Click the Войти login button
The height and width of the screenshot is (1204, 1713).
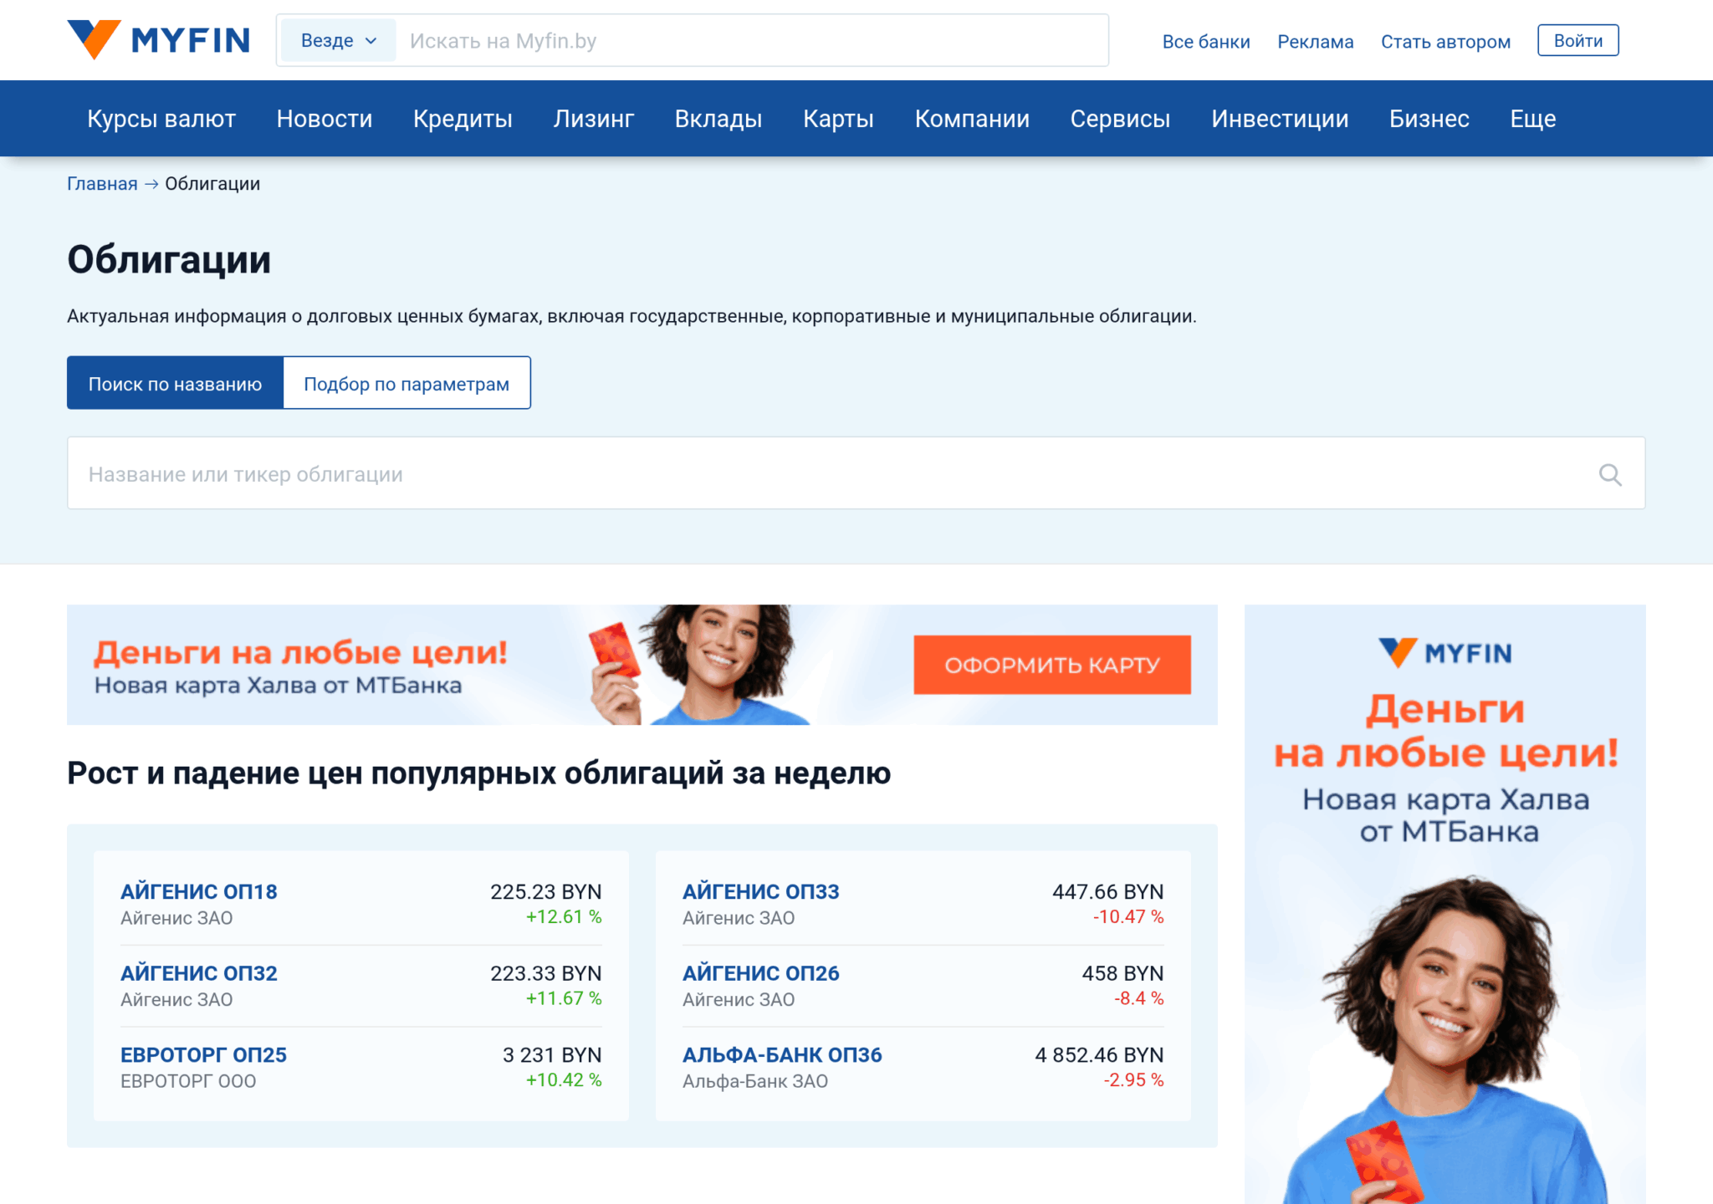tap(1577, 41)
